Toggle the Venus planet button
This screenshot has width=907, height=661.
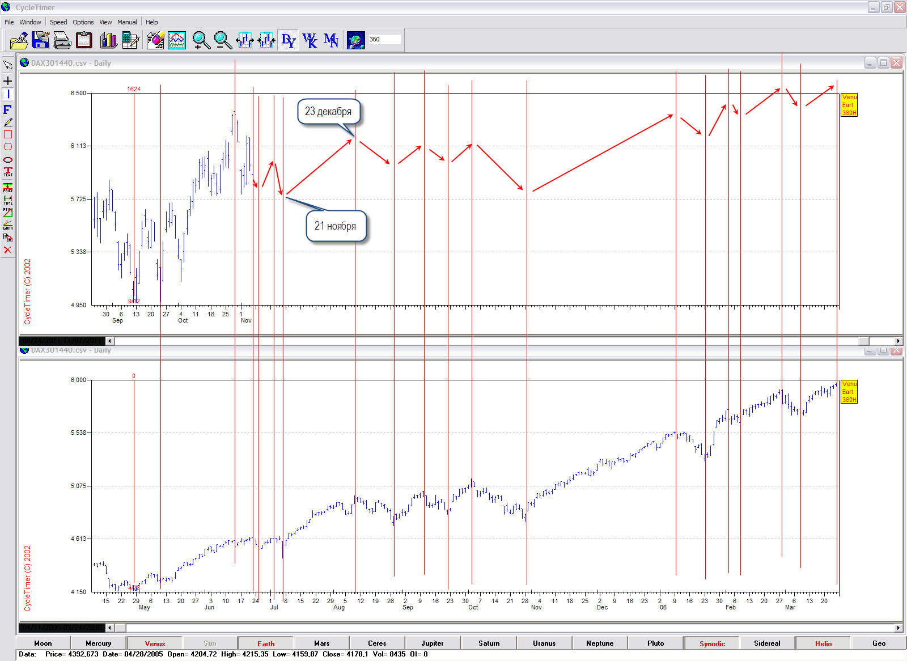pos(155,643)
